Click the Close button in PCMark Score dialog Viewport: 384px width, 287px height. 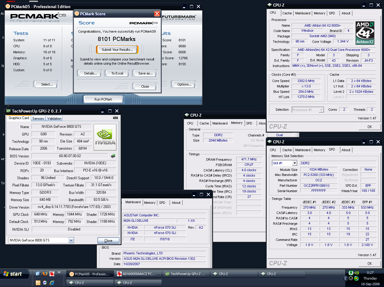pyautogui.click(x=145, y=86)
